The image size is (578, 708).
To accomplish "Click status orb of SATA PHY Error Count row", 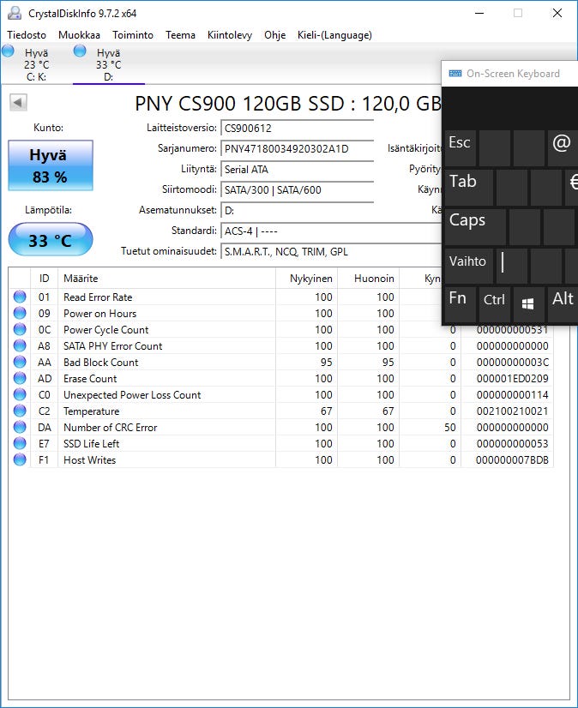I will tap(20, 345).
